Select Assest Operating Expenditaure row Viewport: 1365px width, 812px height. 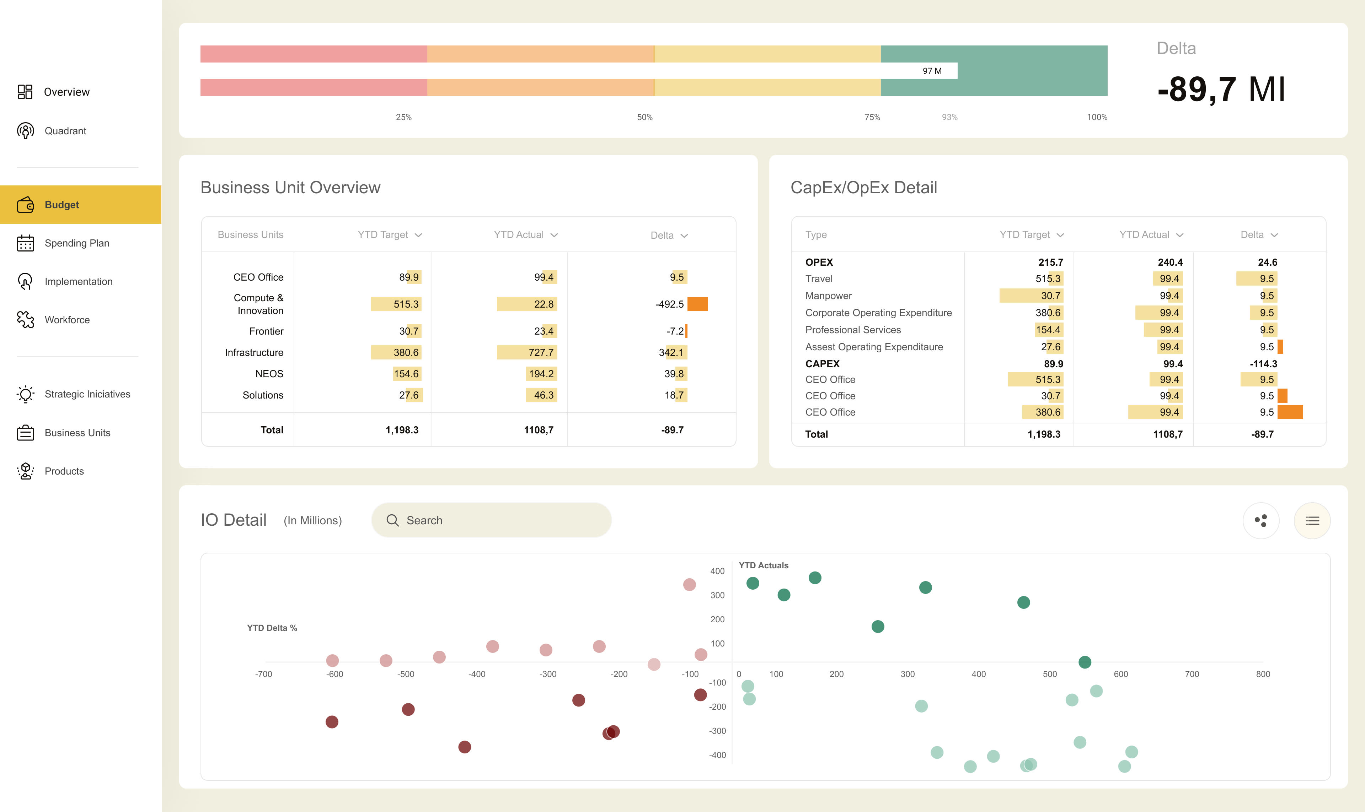tap(1058, 347)
